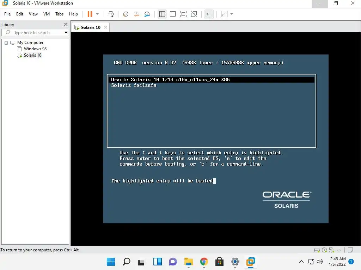The height and width of the screenshot is (270, 361).
Task: Open the library search filter dropdown
Action: click(x=66, y=33)
